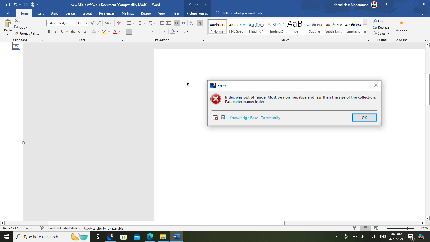Save the document with the floppy disk icon
The height and width of the screenshot is (242, 430).
[8, 5]
